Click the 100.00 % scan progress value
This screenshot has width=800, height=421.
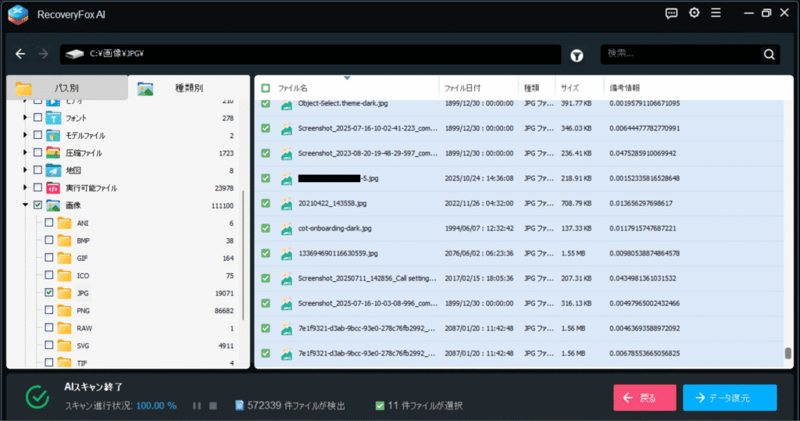coord(156,405)
